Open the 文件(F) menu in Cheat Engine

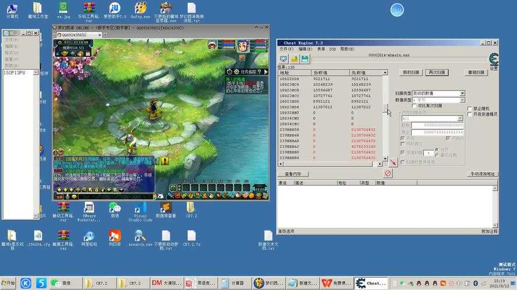click(286, 49)
